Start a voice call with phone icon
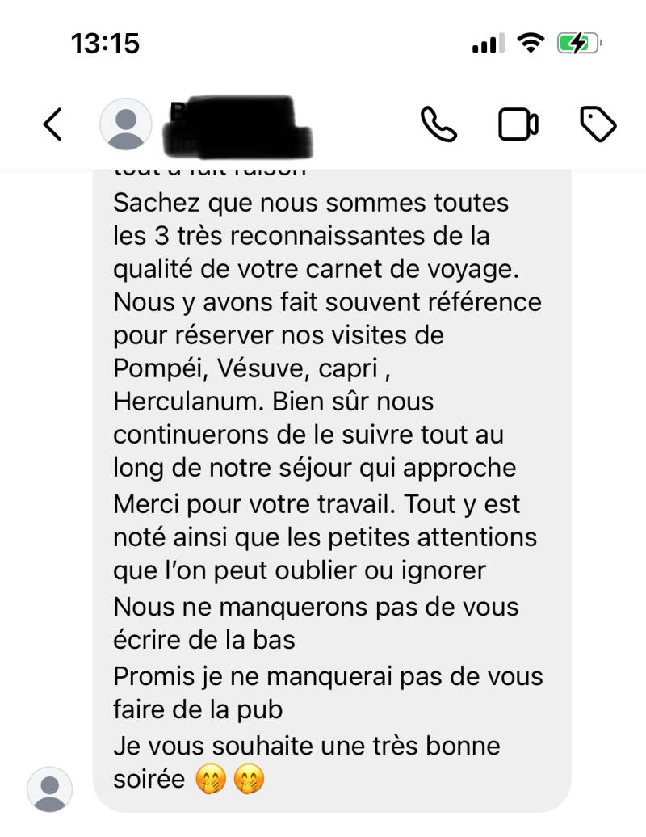The image size is (646, 837). [438, 124]
